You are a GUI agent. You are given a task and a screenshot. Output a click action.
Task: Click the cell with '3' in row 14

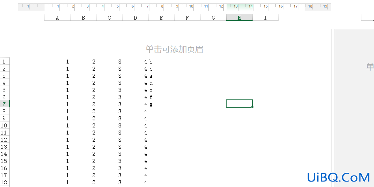(109, 154)
